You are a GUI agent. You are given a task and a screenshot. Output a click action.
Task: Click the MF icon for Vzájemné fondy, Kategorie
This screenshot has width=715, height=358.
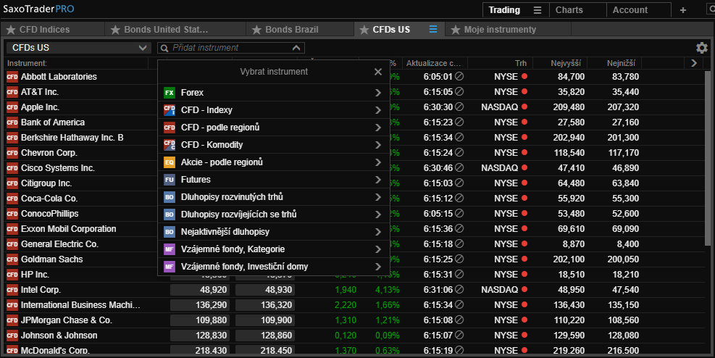point(170,249)
